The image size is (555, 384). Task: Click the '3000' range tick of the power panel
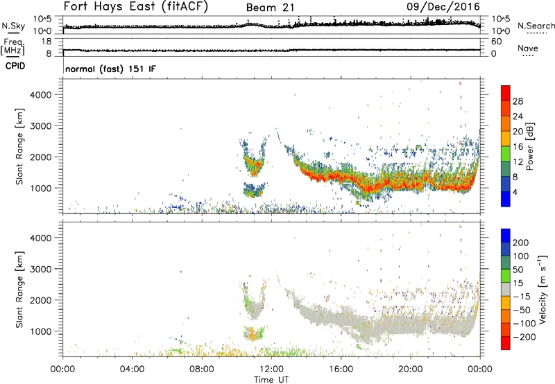(40, 126)
